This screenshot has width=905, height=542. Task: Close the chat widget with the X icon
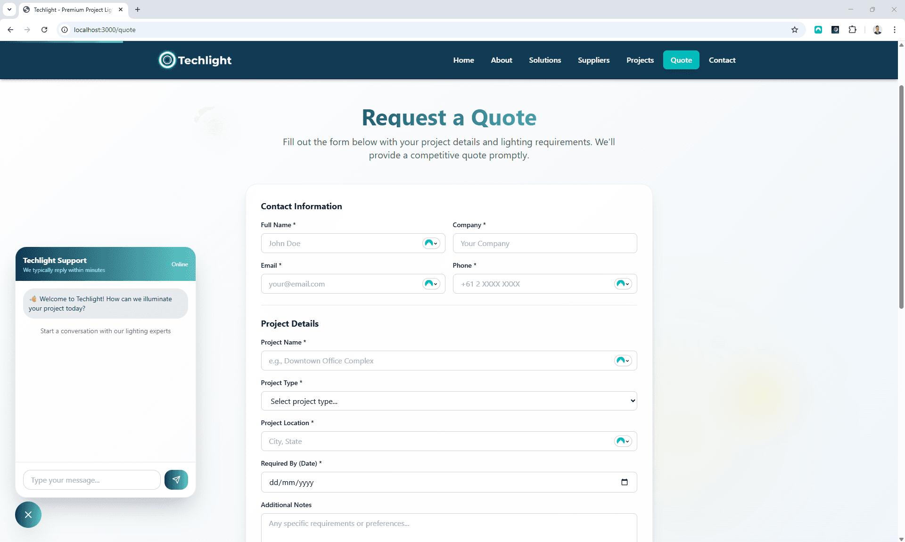[28, 515]
